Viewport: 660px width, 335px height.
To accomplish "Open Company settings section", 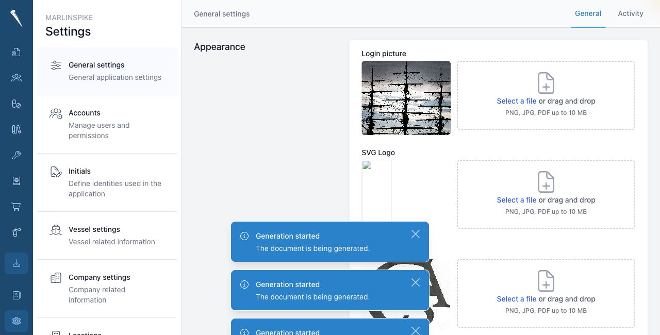I will [107, 289].
